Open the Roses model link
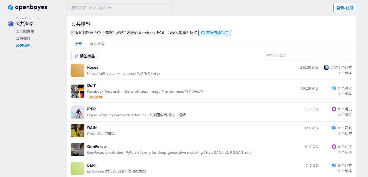The image size is (368, 177). pos(93,67)
